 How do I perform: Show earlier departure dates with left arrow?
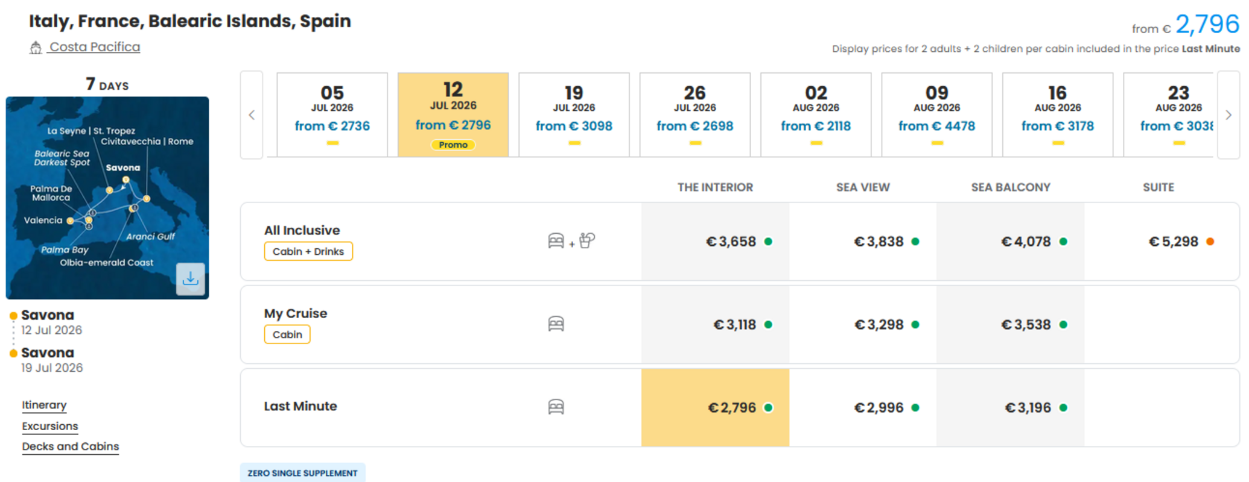pos(252,115)
